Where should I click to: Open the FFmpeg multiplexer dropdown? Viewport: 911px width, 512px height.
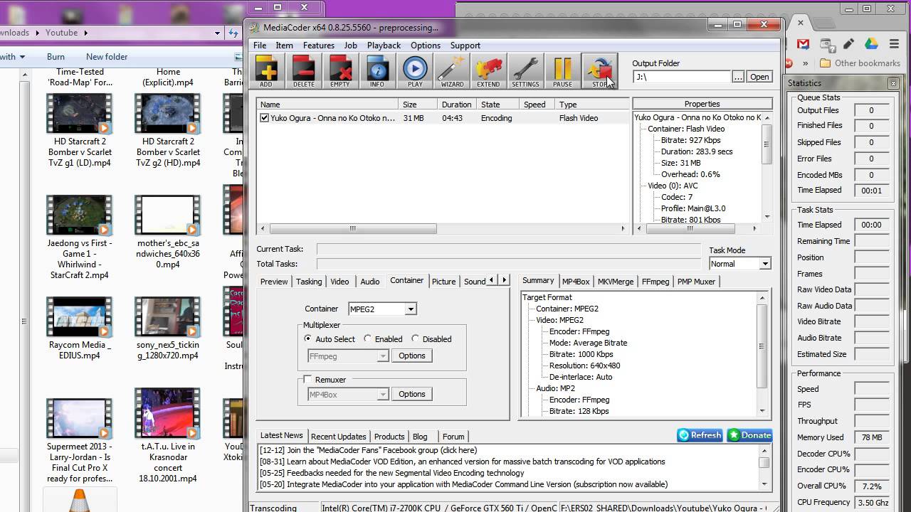tap(383, 356)
